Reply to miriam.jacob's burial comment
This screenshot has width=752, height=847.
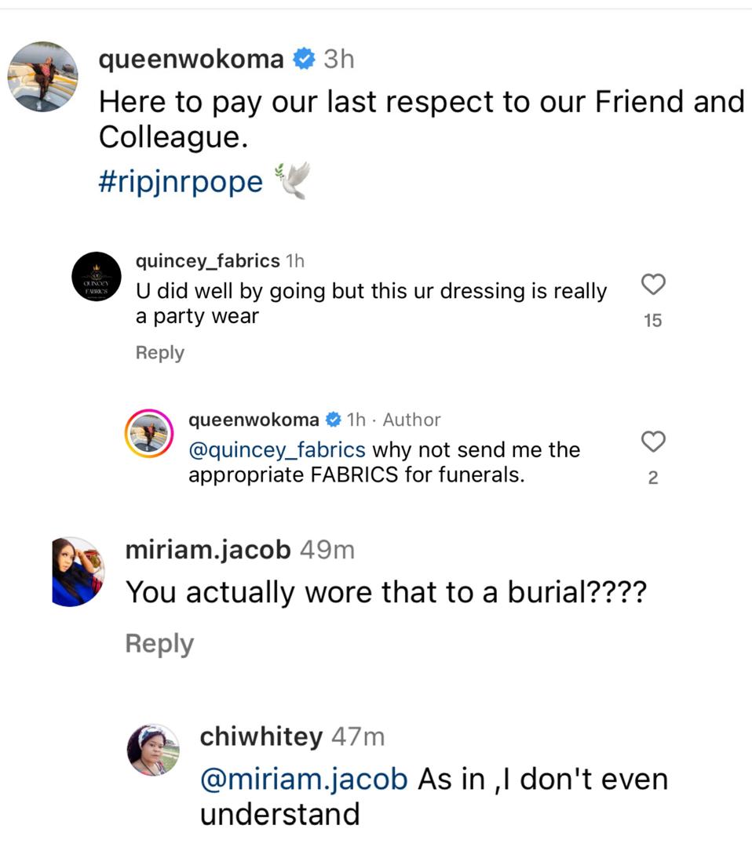[159, 644]
